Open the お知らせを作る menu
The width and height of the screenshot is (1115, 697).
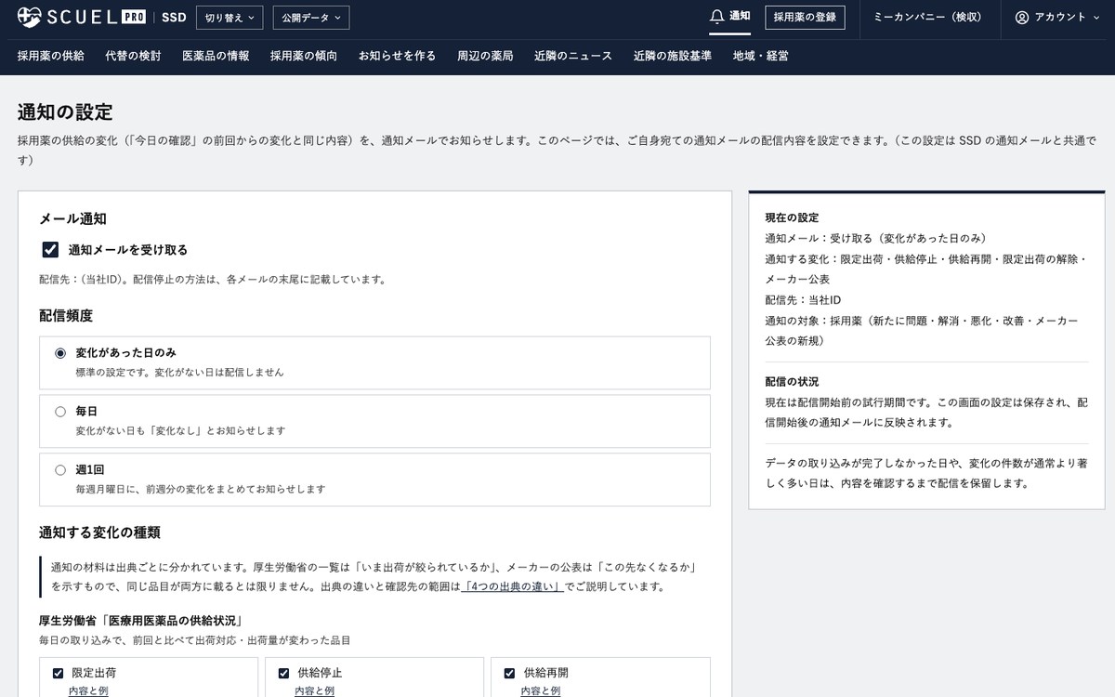click(397, 56)
